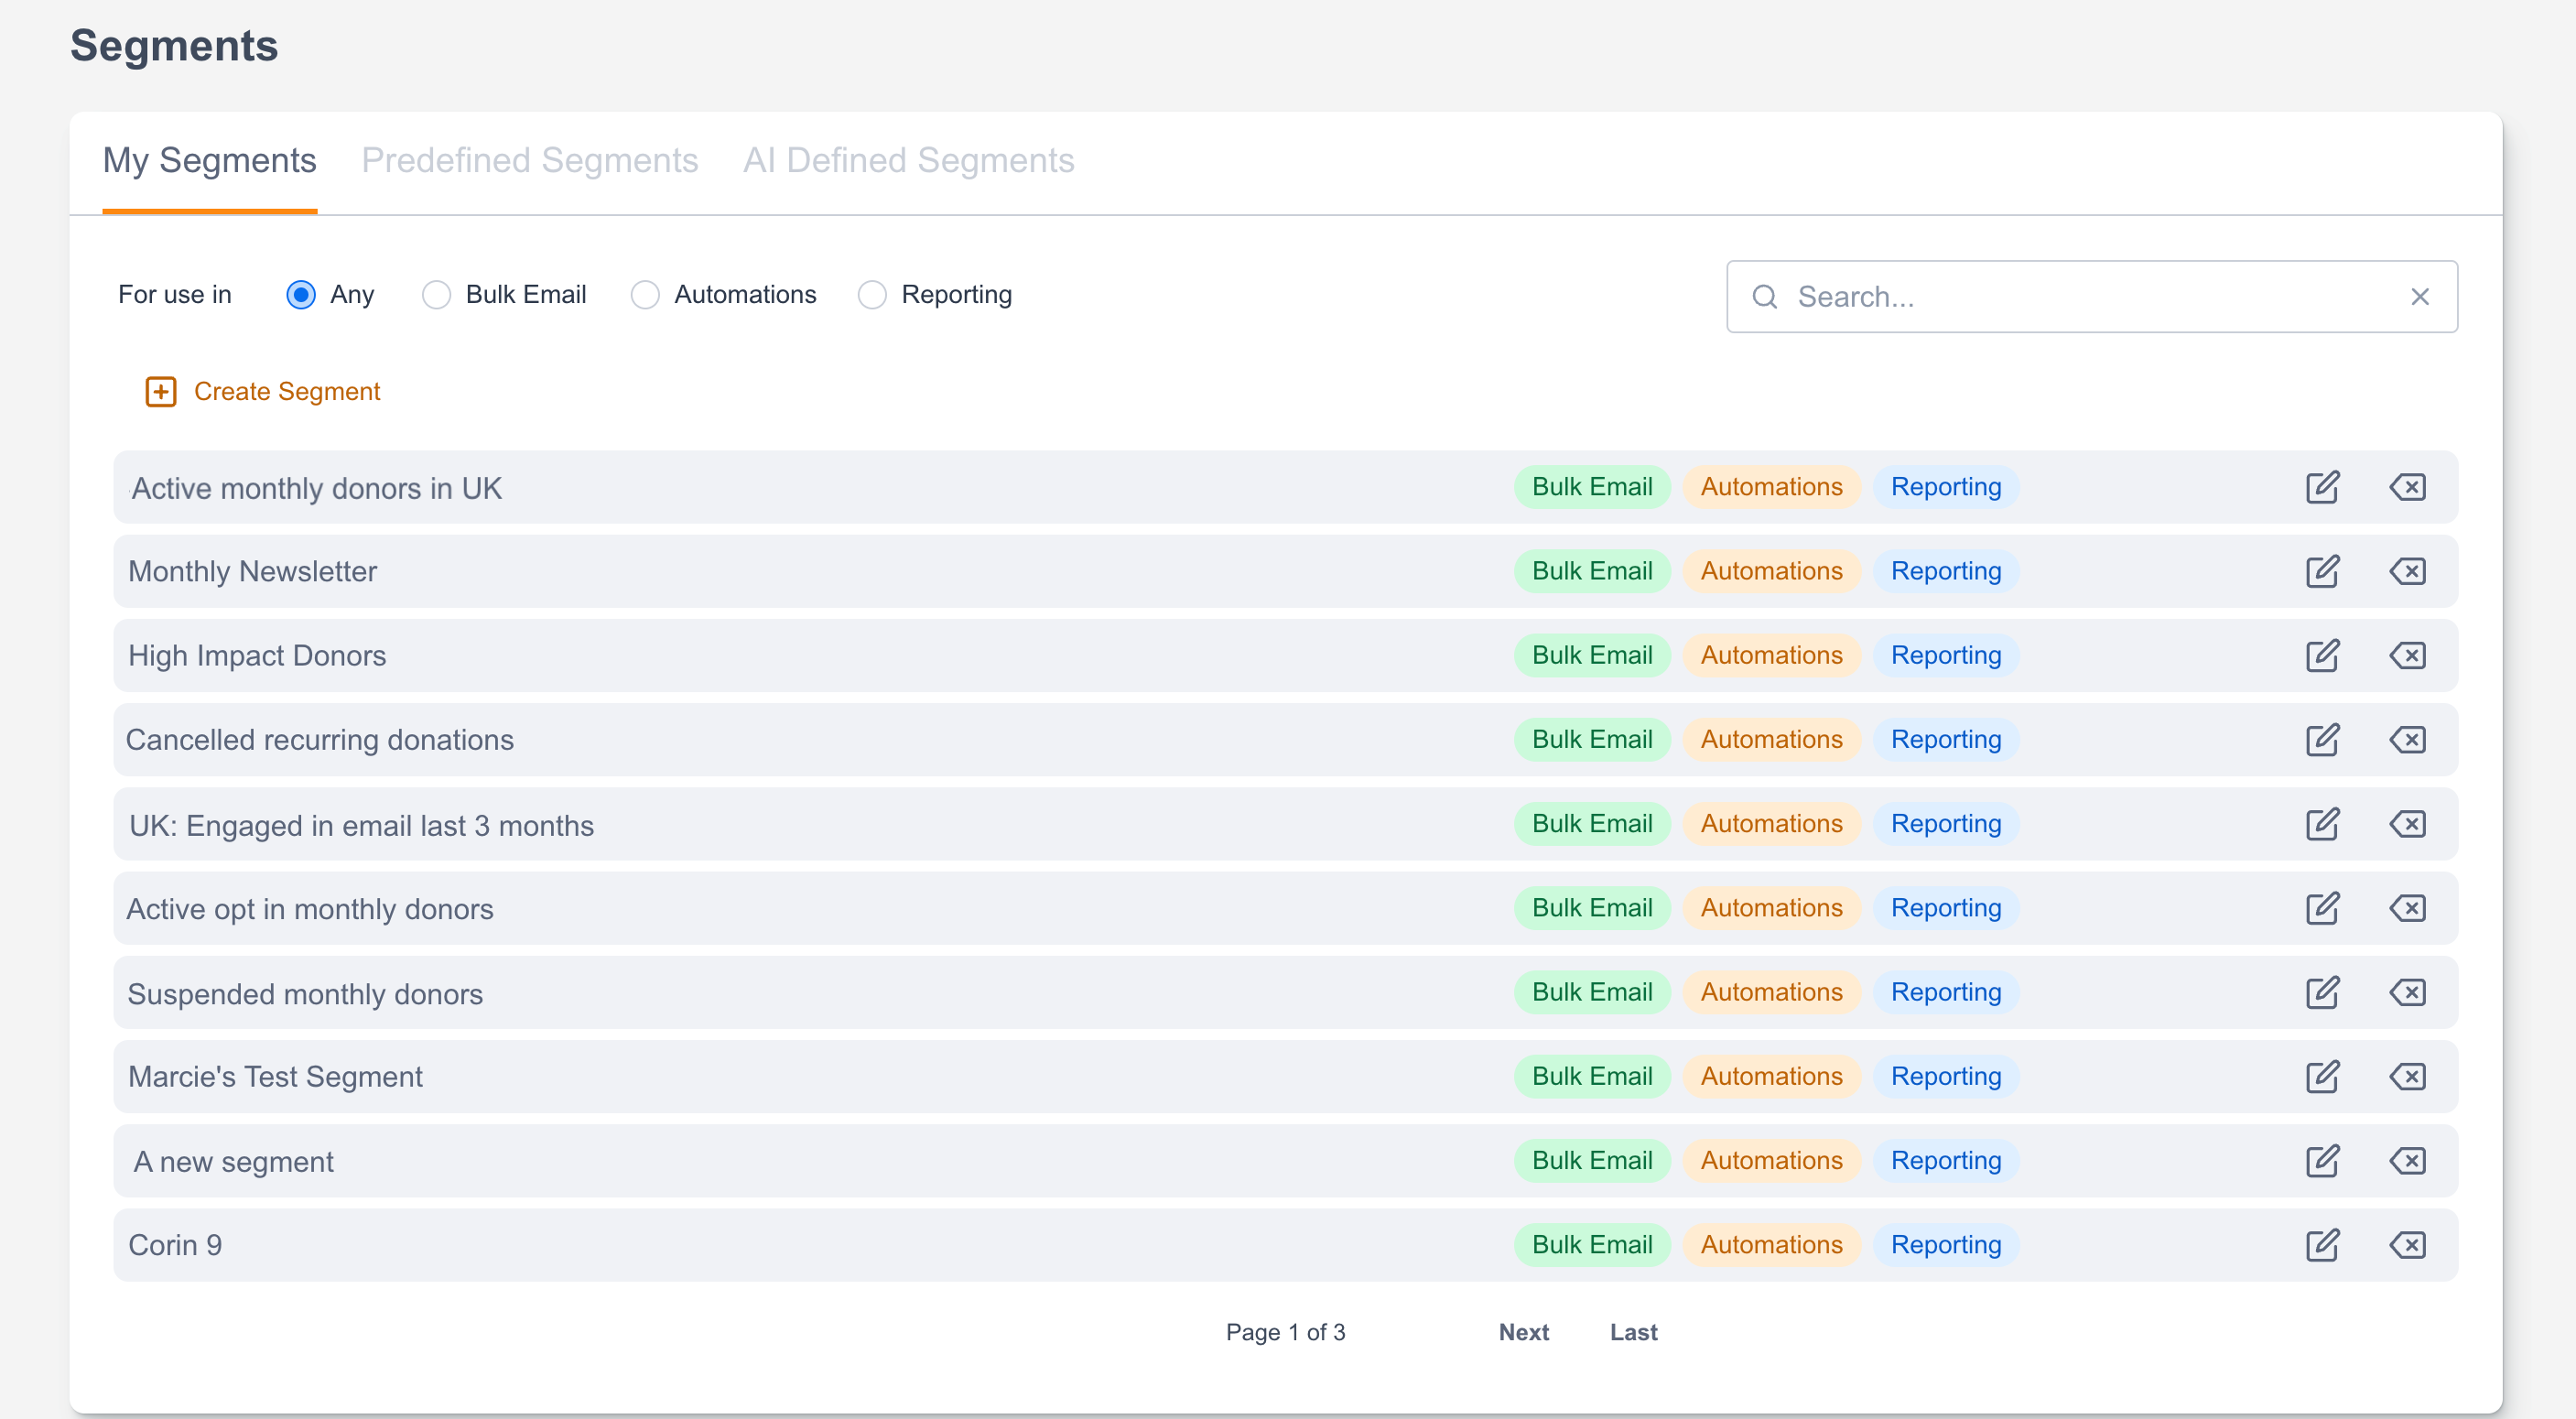
Task: Jump to the Last page
Action: click(x=1633, y=1332)
